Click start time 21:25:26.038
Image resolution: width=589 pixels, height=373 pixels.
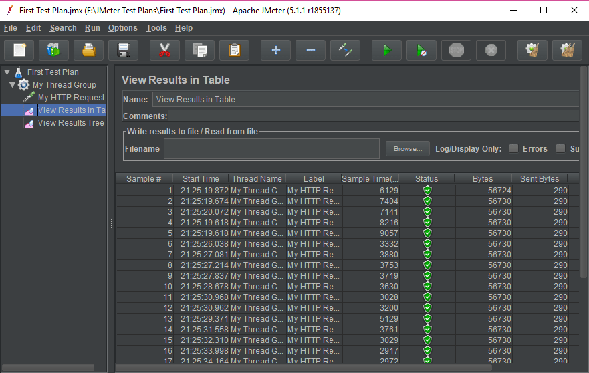click(205, 244)
